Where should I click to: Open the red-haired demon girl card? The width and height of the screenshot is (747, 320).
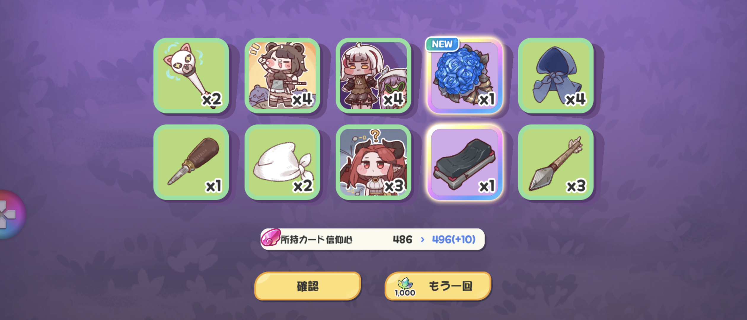(x=373, y=162)
